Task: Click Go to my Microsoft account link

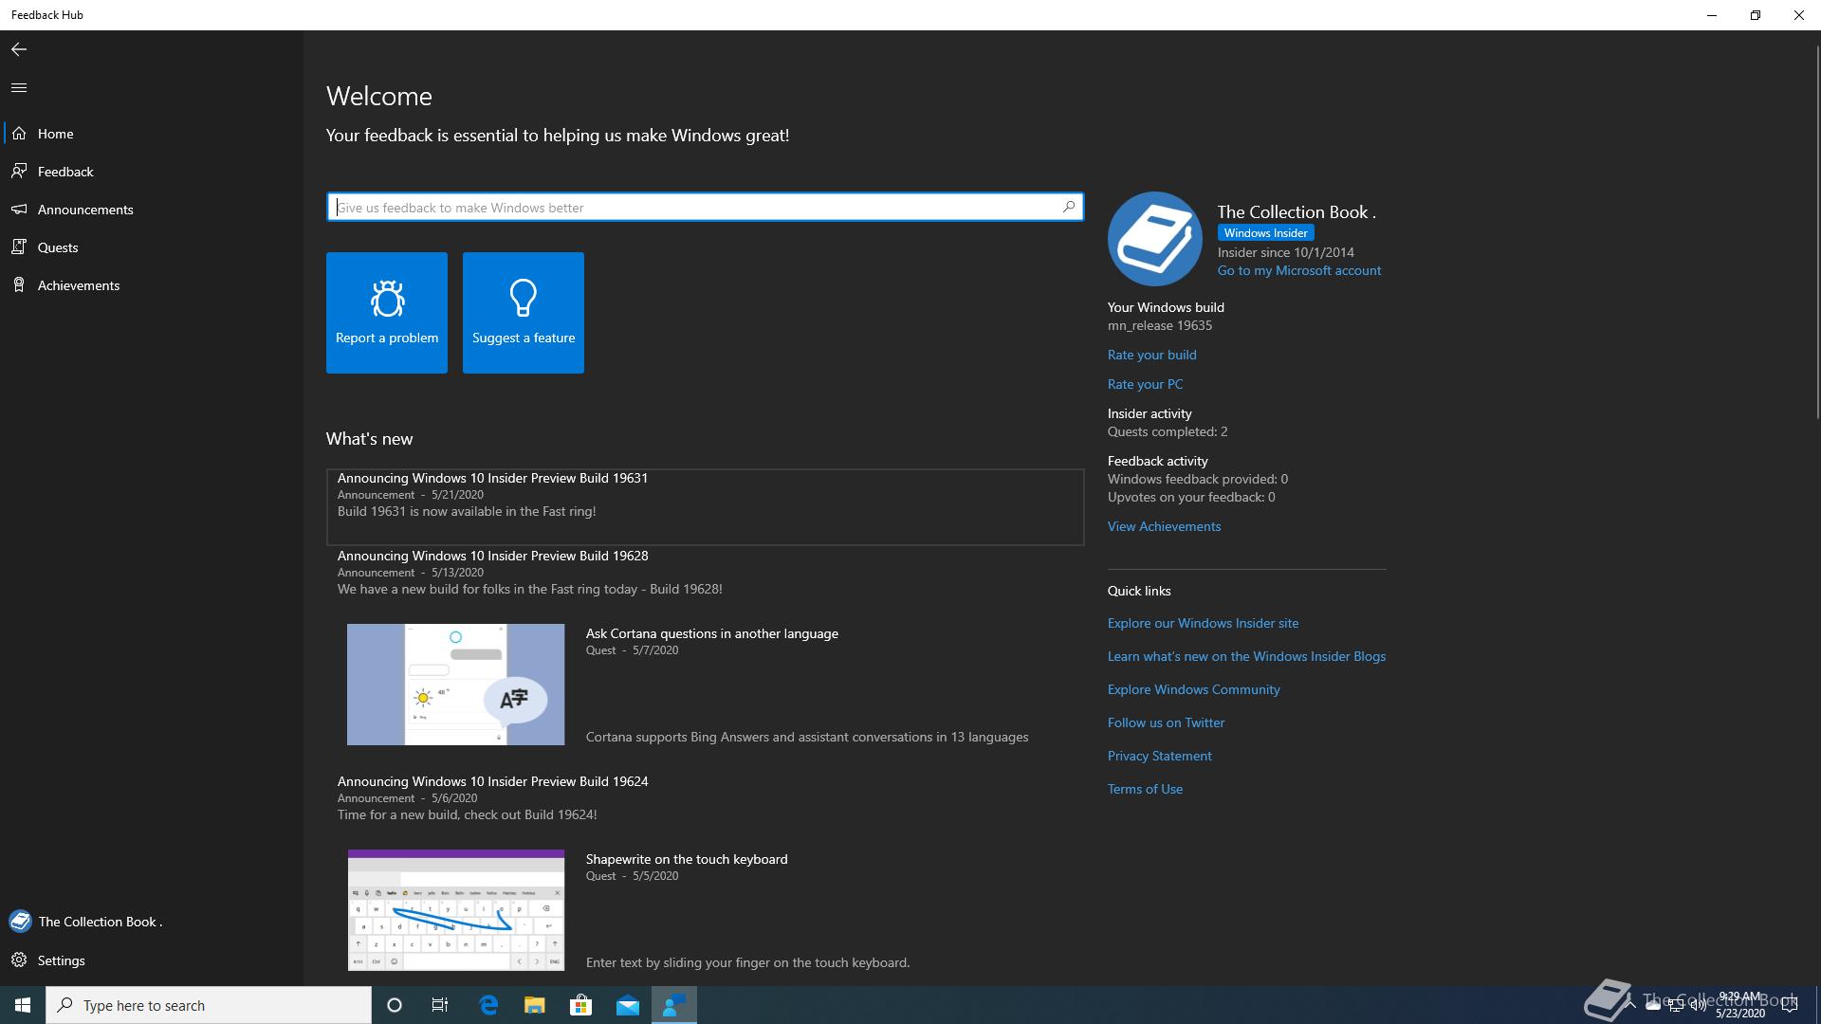Action: (1298, 270)
